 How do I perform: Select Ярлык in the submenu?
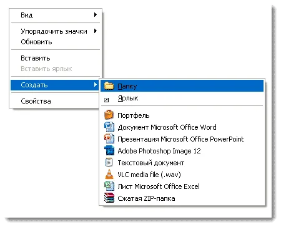click(182, 98)
